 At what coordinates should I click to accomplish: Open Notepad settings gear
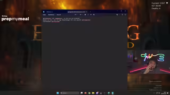coord(125,15)
